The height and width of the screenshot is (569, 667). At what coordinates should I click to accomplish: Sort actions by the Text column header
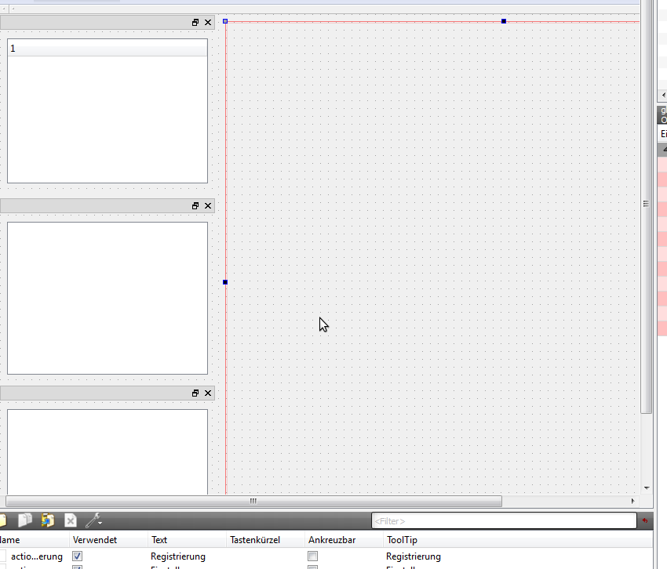(187, 540)
